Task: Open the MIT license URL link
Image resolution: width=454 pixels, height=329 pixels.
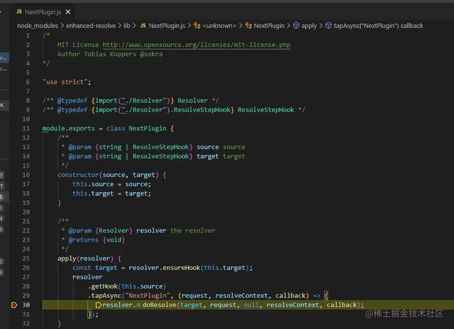Action: [196, 45]
